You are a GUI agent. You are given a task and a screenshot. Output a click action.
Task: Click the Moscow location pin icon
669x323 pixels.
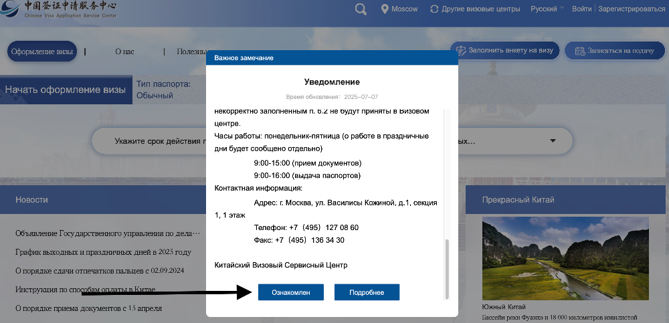pos(385,9)
